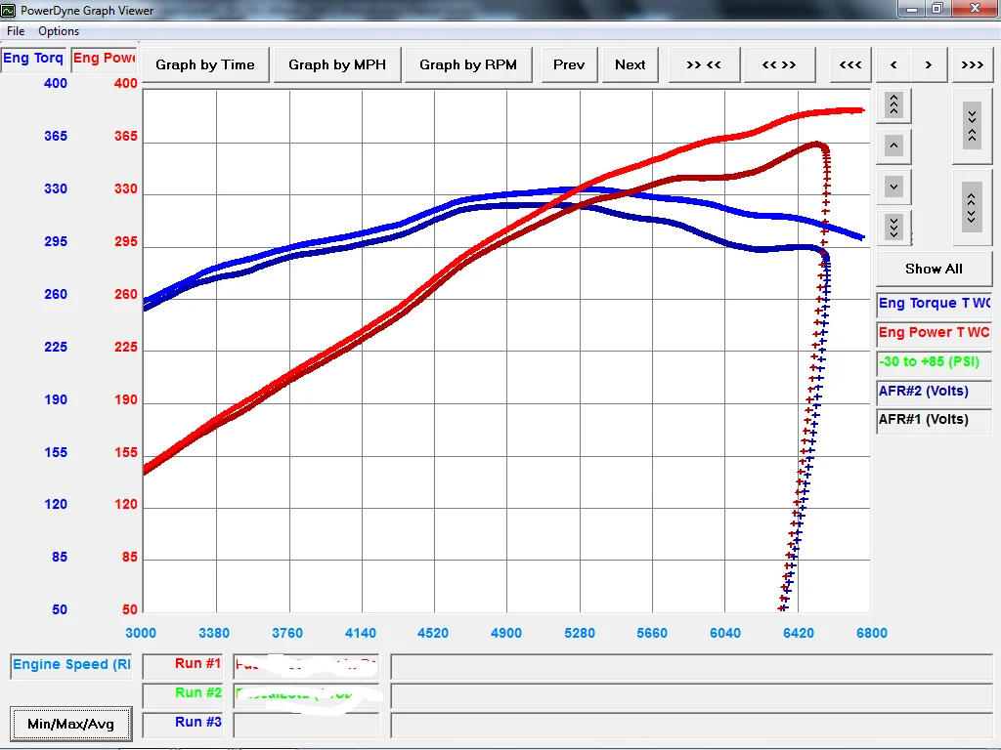Click the single '>' scroll right button
1001x750 pixels.
tap(929, 65)
